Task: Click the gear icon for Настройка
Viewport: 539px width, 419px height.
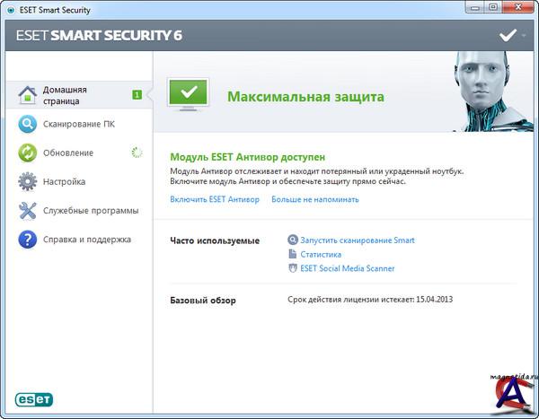Action: (x=28, y=182)
